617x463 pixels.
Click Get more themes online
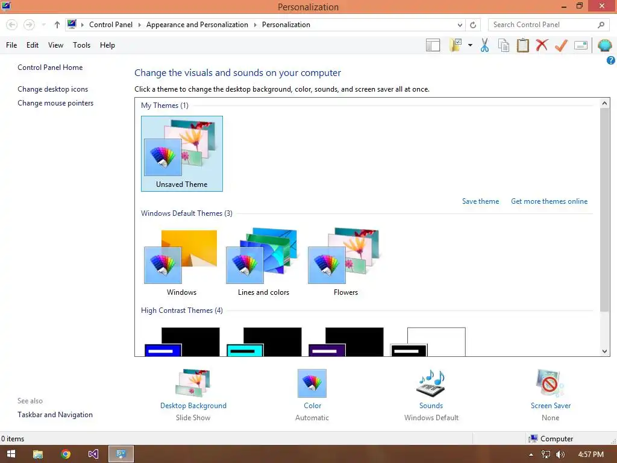(x=550, y=201)
